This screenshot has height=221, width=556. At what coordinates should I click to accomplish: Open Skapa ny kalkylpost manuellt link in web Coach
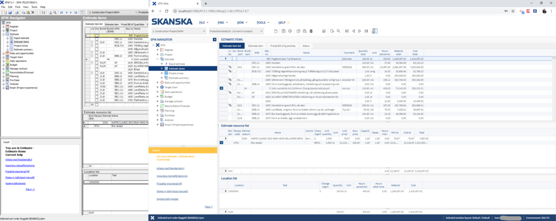[x=172, y=192]
